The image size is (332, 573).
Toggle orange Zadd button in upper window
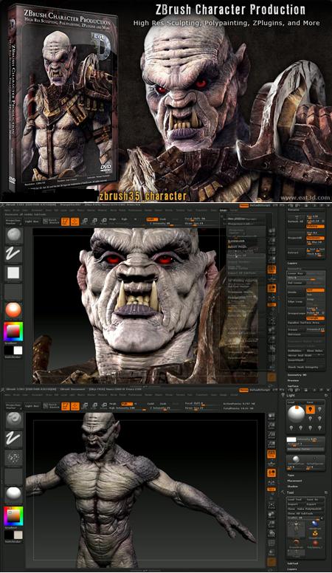click(152, 219)
